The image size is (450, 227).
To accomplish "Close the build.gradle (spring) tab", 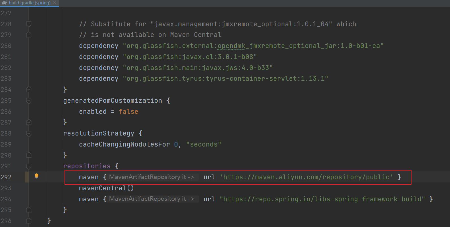I will 55,3.
